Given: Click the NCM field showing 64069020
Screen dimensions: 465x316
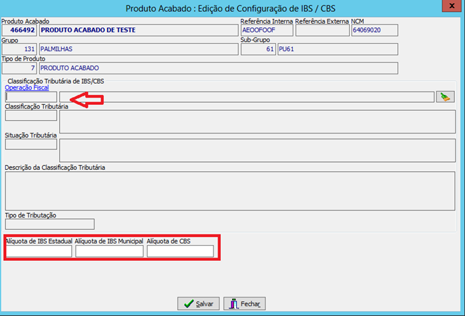Looking at the screenshot, I should coord(375,30).
